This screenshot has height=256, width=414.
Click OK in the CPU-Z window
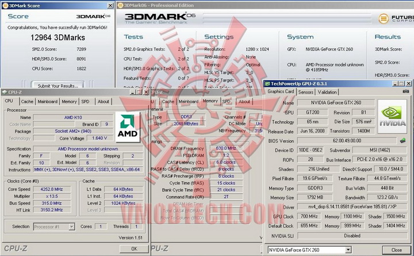tap(134, 249)
